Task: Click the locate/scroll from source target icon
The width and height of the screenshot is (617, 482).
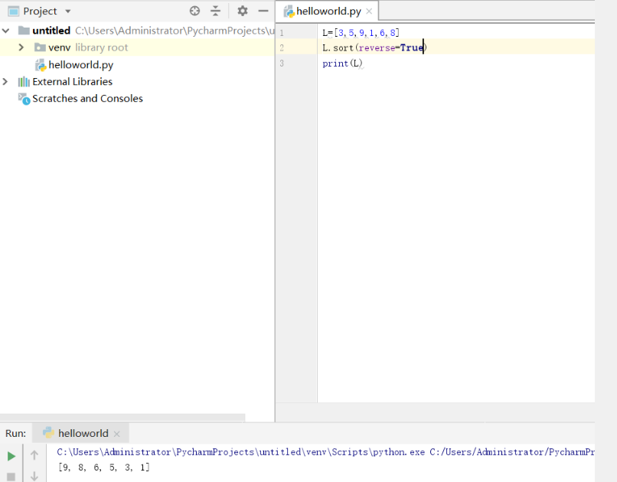Action: coord(194,11)
